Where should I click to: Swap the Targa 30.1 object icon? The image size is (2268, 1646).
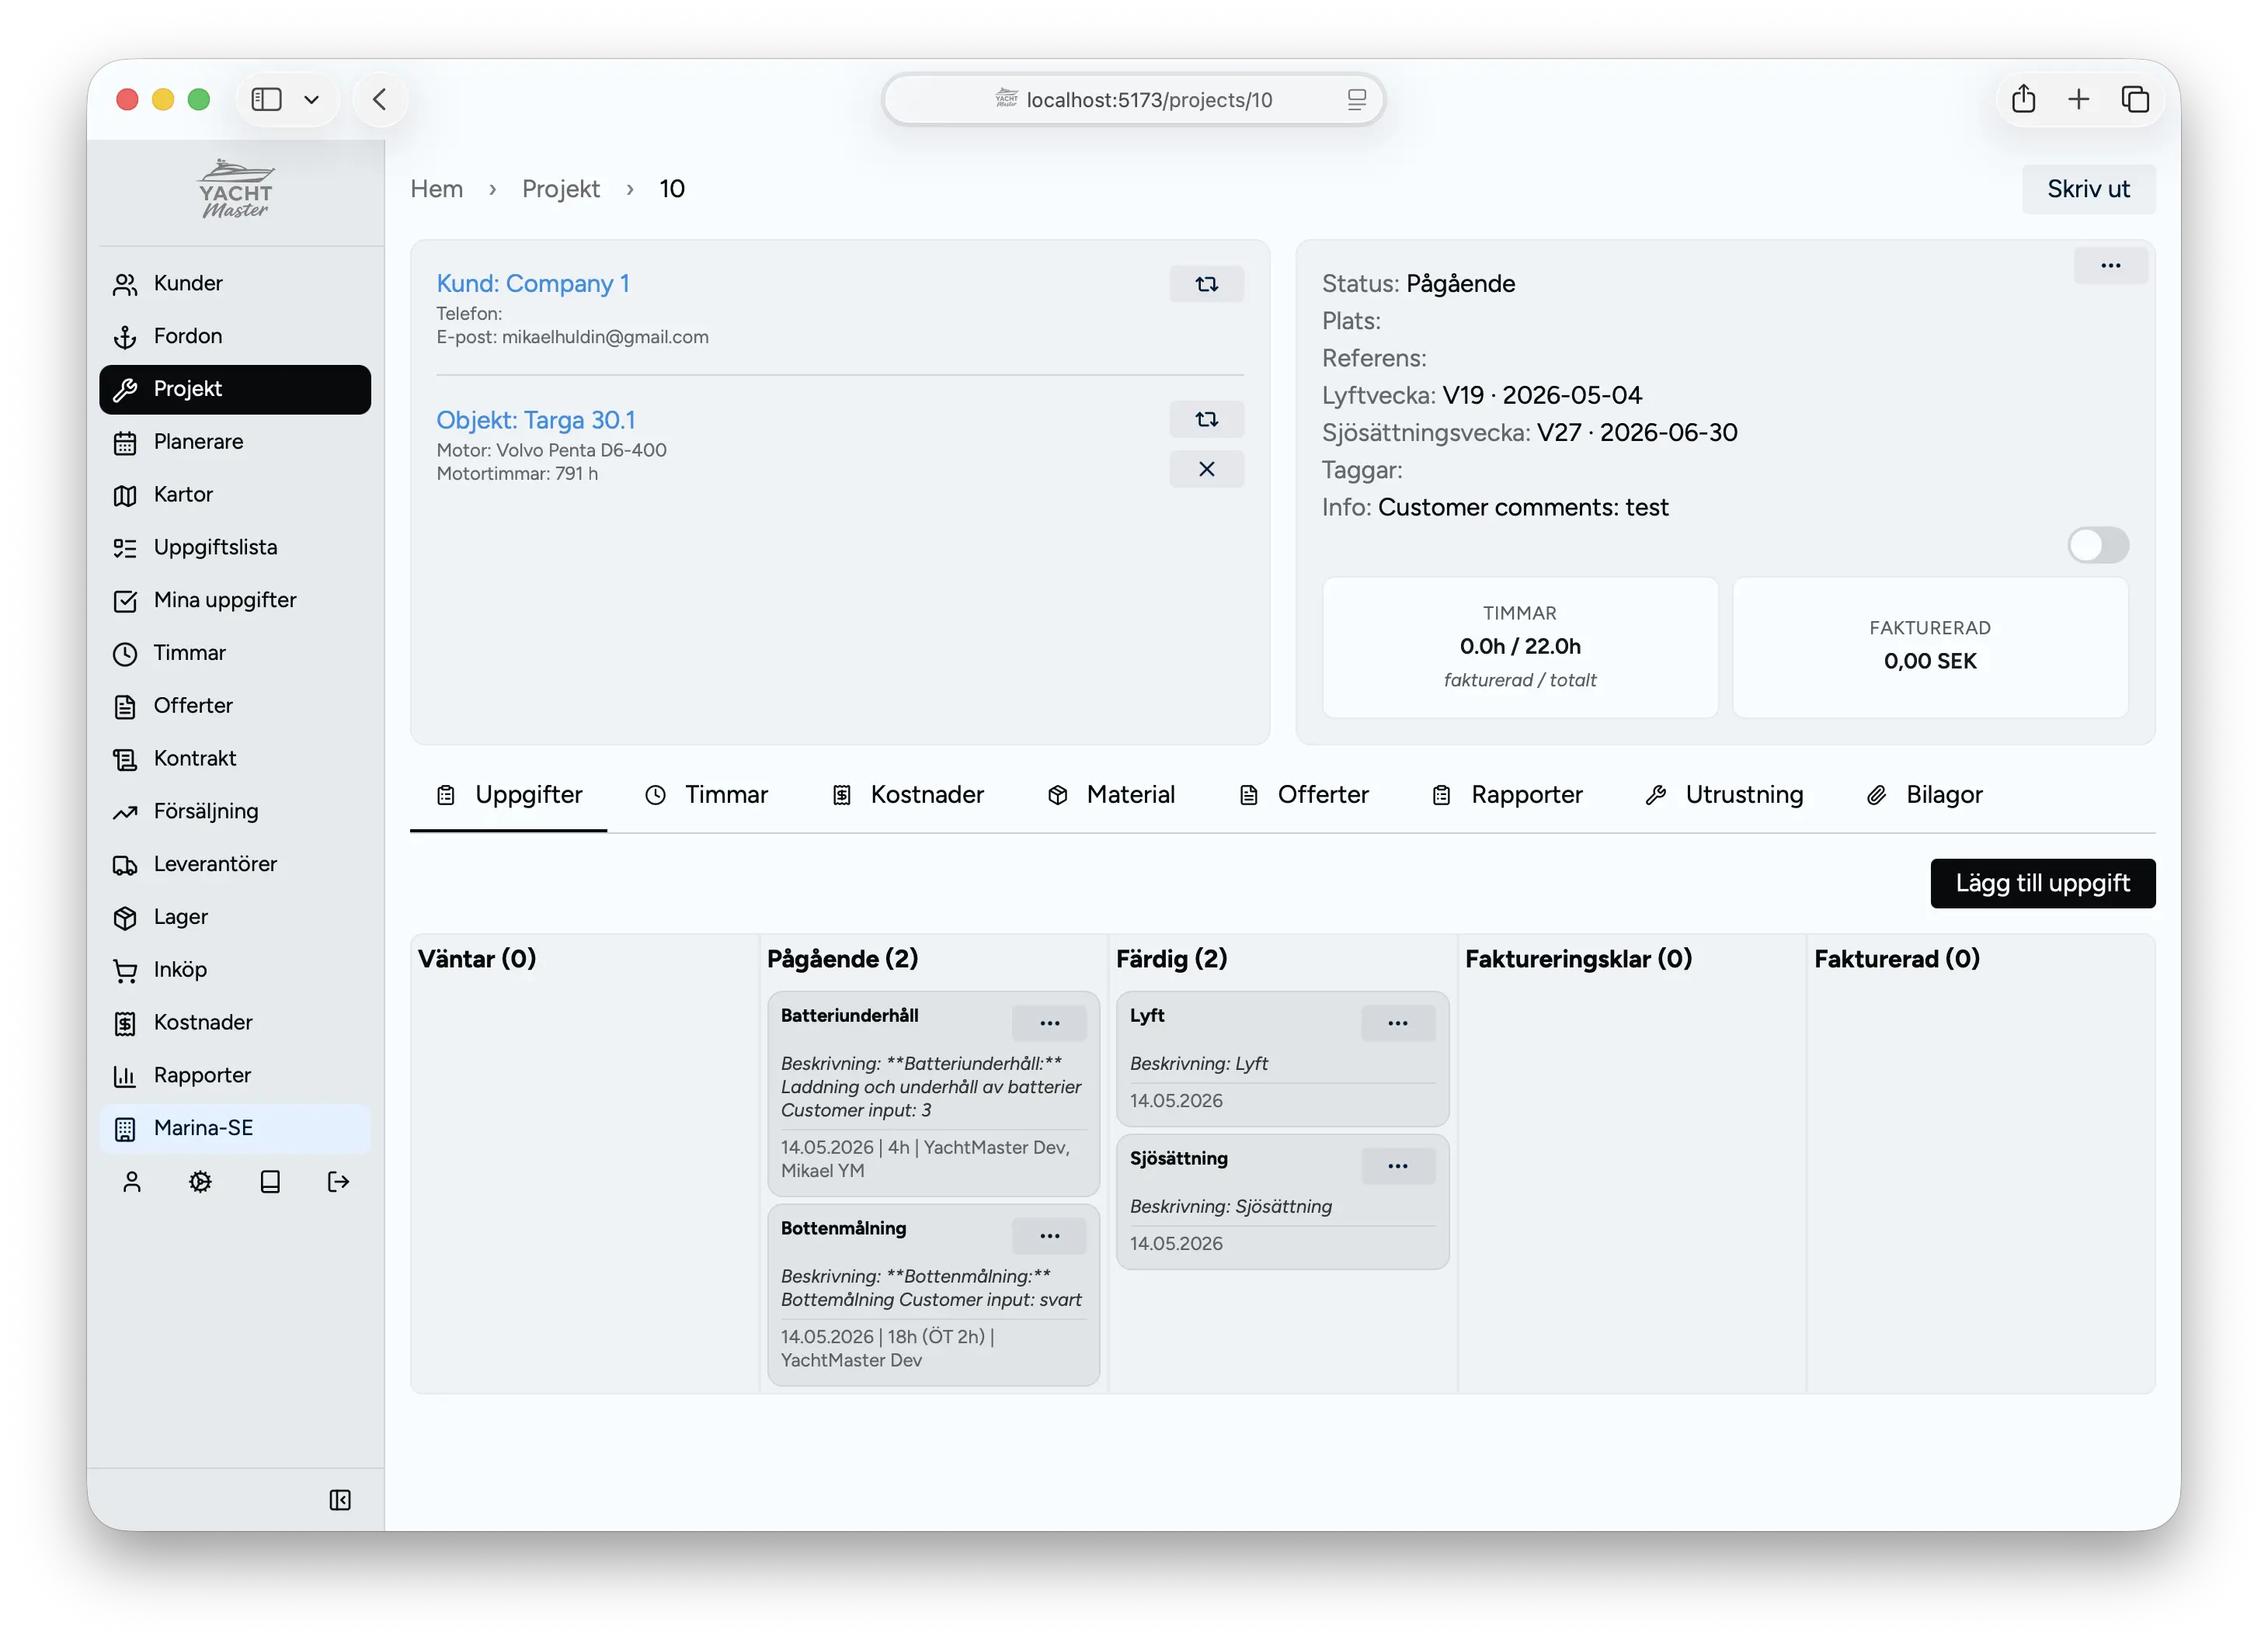tap(1206, 418)
